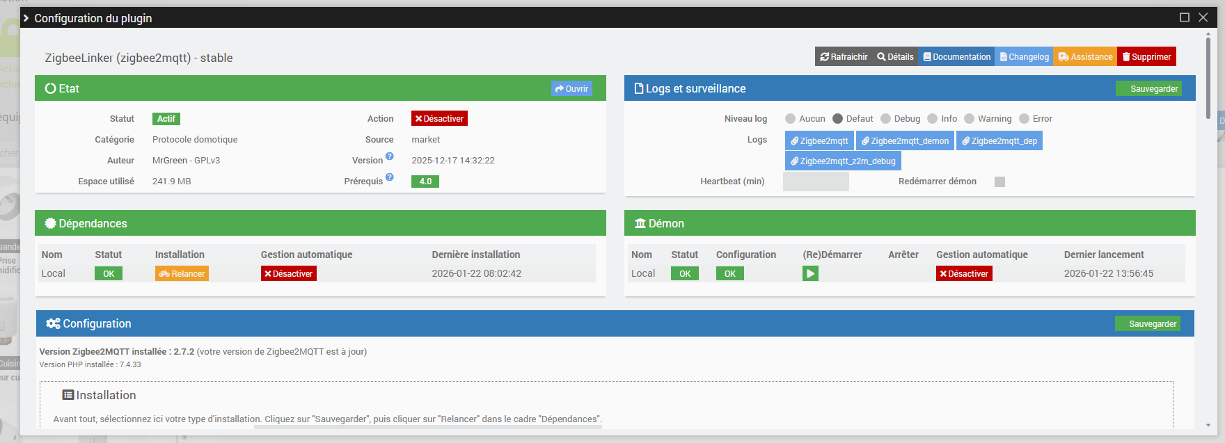Disable the plugin via Action Désactiver
The height and width of the screenshot is (443, 1225).
click(439, 119)
